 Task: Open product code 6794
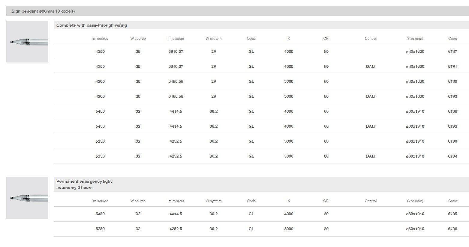coord(452,156)
